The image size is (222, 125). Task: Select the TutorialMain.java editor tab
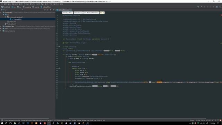click(x=63, y=10)
